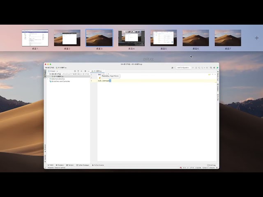Click the add new desktop plus button
The image size is (263, 197).
tap(257, 38)
